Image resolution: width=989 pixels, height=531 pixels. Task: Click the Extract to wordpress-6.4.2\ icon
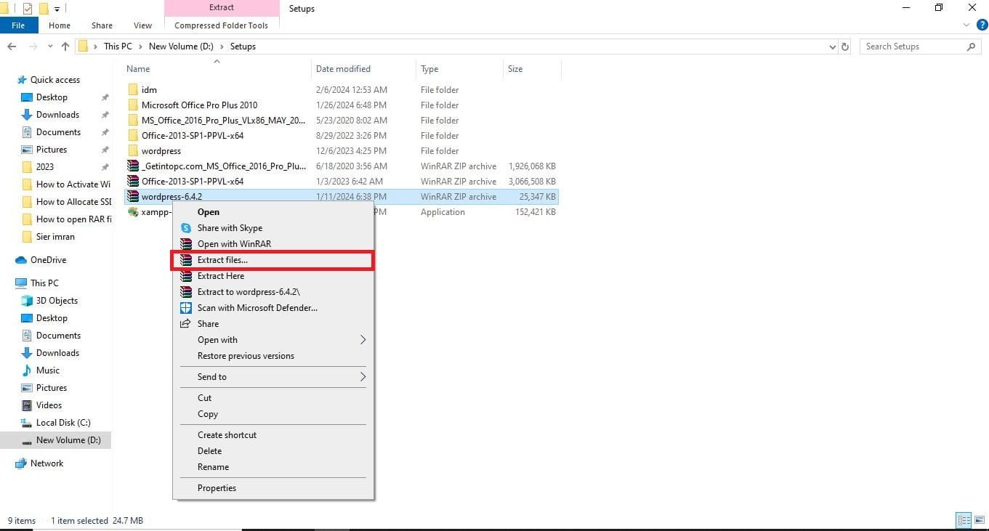185,292
